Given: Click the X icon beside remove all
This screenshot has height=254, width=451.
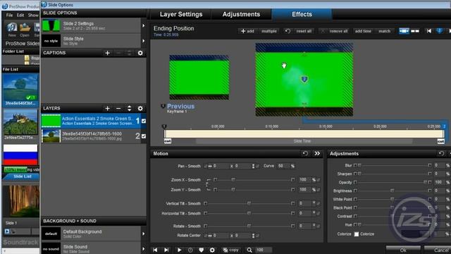Looking at the screenshot, I should click(x=323, y=31).
